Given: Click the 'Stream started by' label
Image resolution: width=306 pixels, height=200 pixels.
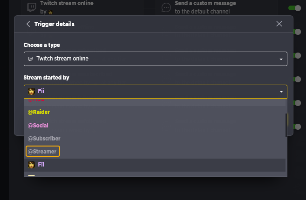Looking at the screenshot, I should coord(46,78).
